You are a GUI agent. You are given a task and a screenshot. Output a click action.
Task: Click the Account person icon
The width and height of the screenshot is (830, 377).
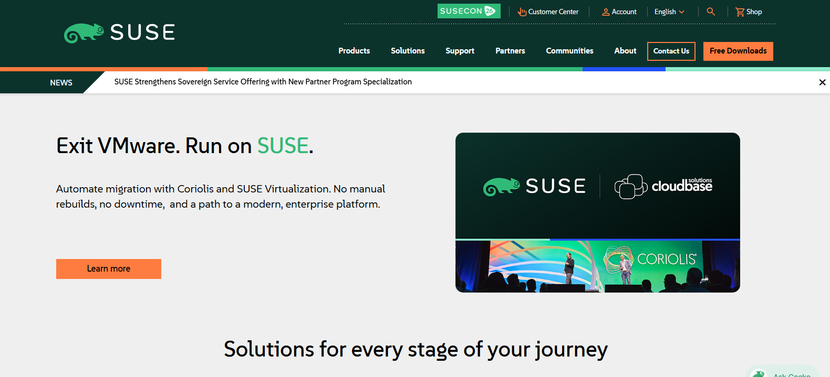click(606, 12)
